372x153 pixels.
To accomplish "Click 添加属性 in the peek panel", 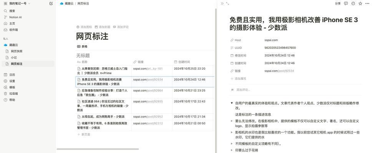I will 238,79.
